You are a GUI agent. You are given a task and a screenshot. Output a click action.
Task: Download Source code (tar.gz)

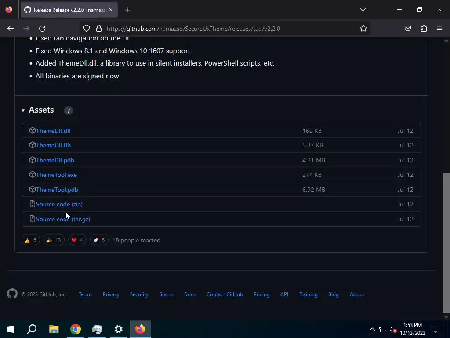[x=63, y=219]
